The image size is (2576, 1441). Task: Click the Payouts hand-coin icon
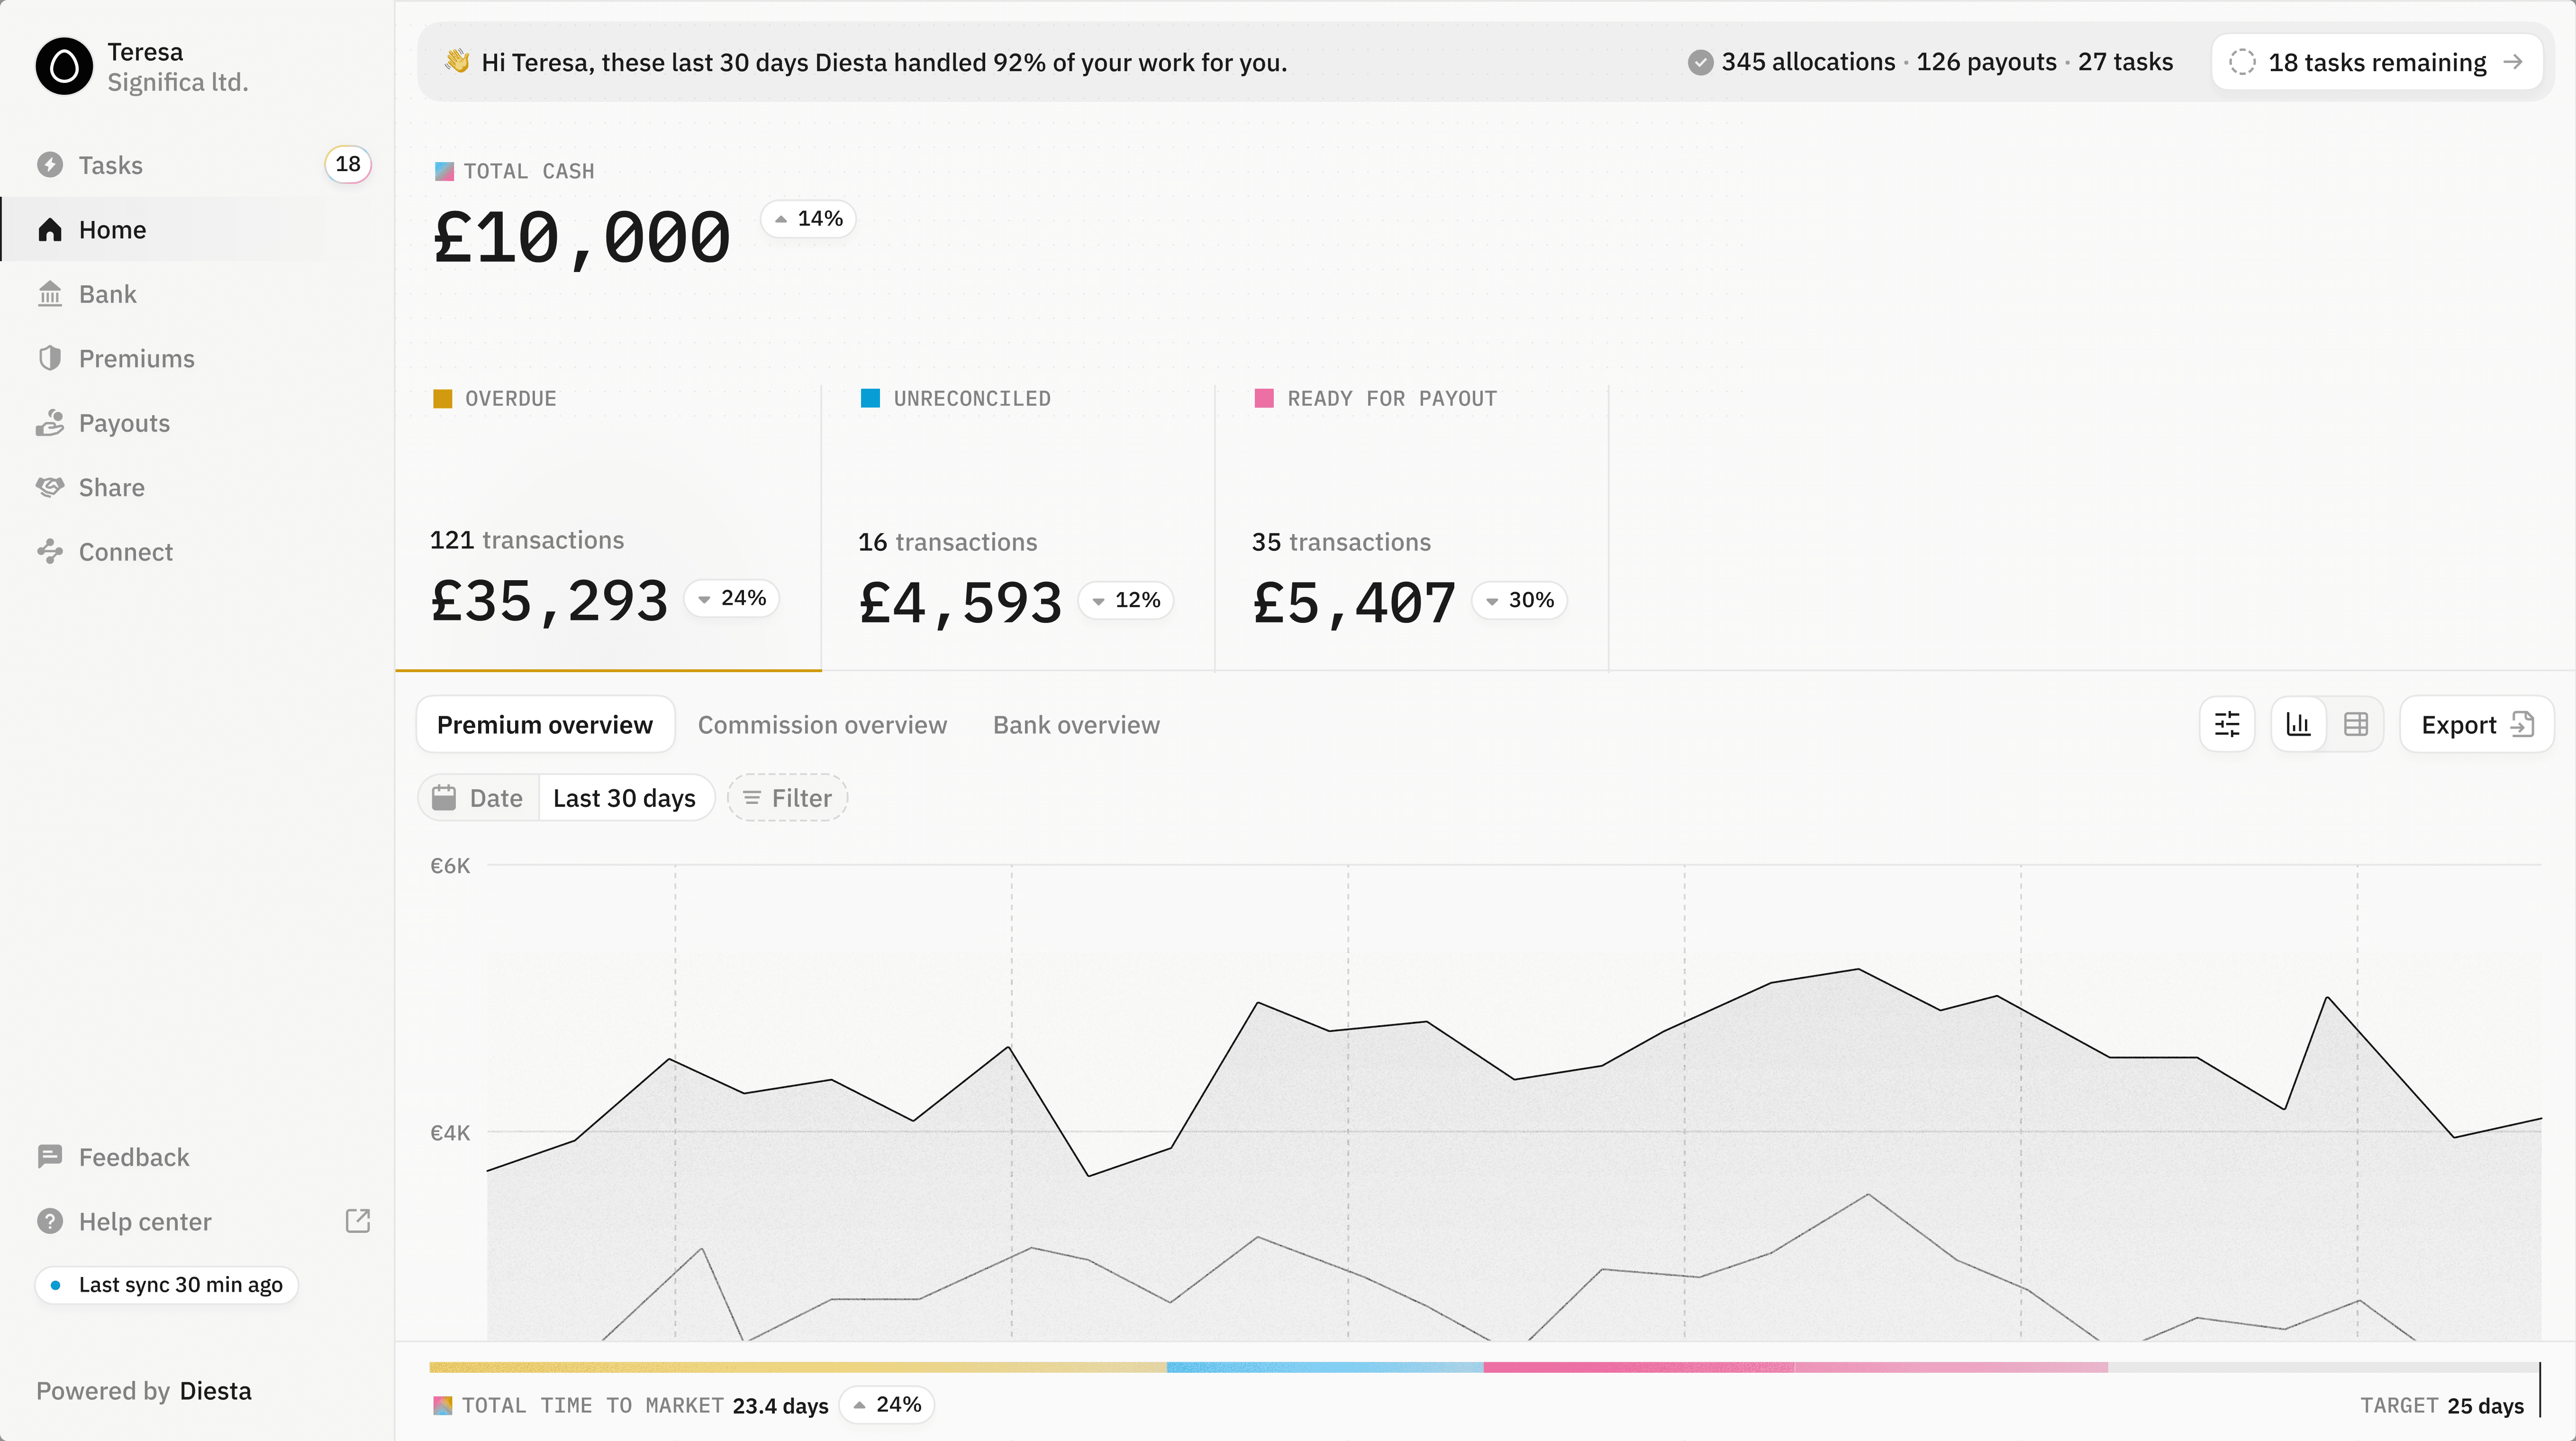pos(50,423)
